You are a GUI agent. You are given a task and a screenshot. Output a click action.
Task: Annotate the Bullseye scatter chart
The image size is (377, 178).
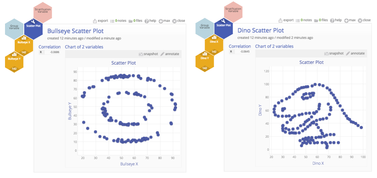click(170, 54)
